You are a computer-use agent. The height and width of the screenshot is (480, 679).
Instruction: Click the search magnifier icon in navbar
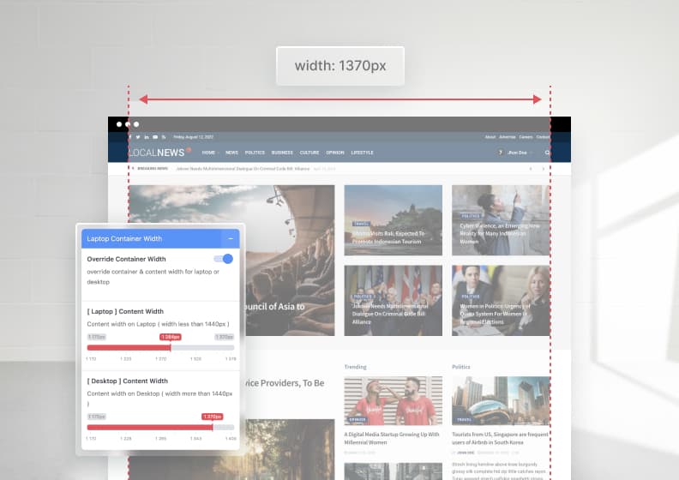click(547, 153)
